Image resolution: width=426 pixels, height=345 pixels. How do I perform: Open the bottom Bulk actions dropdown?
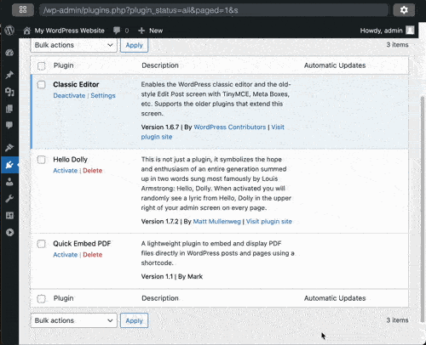[x=73, y=320]
